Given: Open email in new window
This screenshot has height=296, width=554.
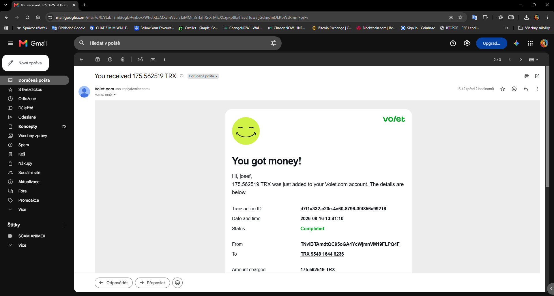Looking at the screenshot, I should point(537,76).
